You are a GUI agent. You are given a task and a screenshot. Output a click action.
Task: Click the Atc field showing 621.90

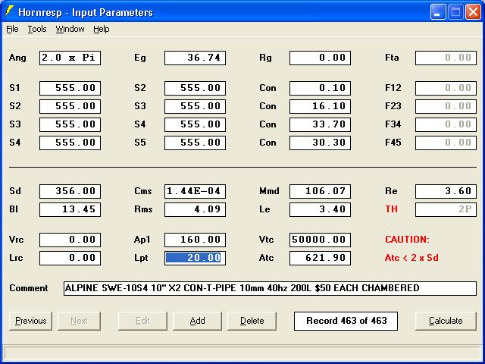click(320, 258)
